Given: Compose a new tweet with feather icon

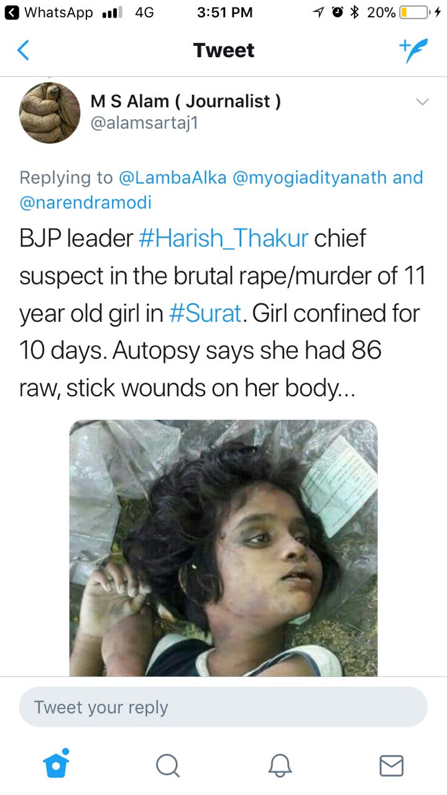Looking at the screenshot, I should tap(413, 50).
